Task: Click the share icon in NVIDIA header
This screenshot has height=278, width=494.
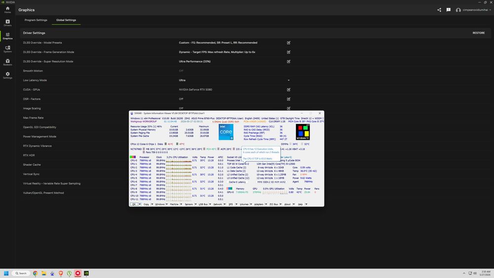Action: [x=439, y=10]
